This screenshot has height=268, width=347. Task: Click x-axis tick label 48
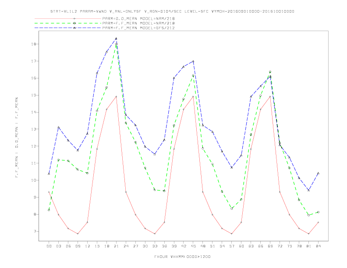coord(203,246)
